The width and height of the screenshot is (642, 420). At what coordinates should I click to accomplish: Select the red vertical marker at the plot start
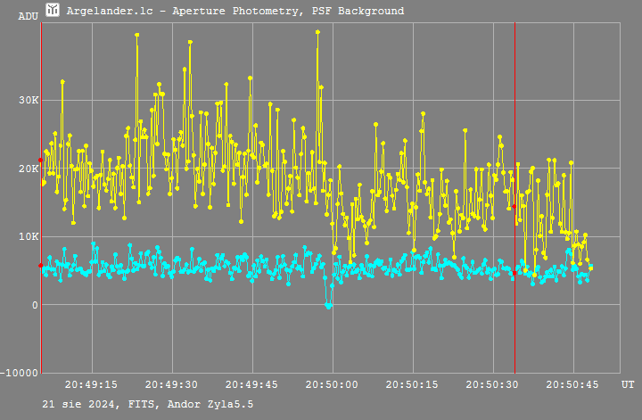pyautogui.click(x=41, y=198)
